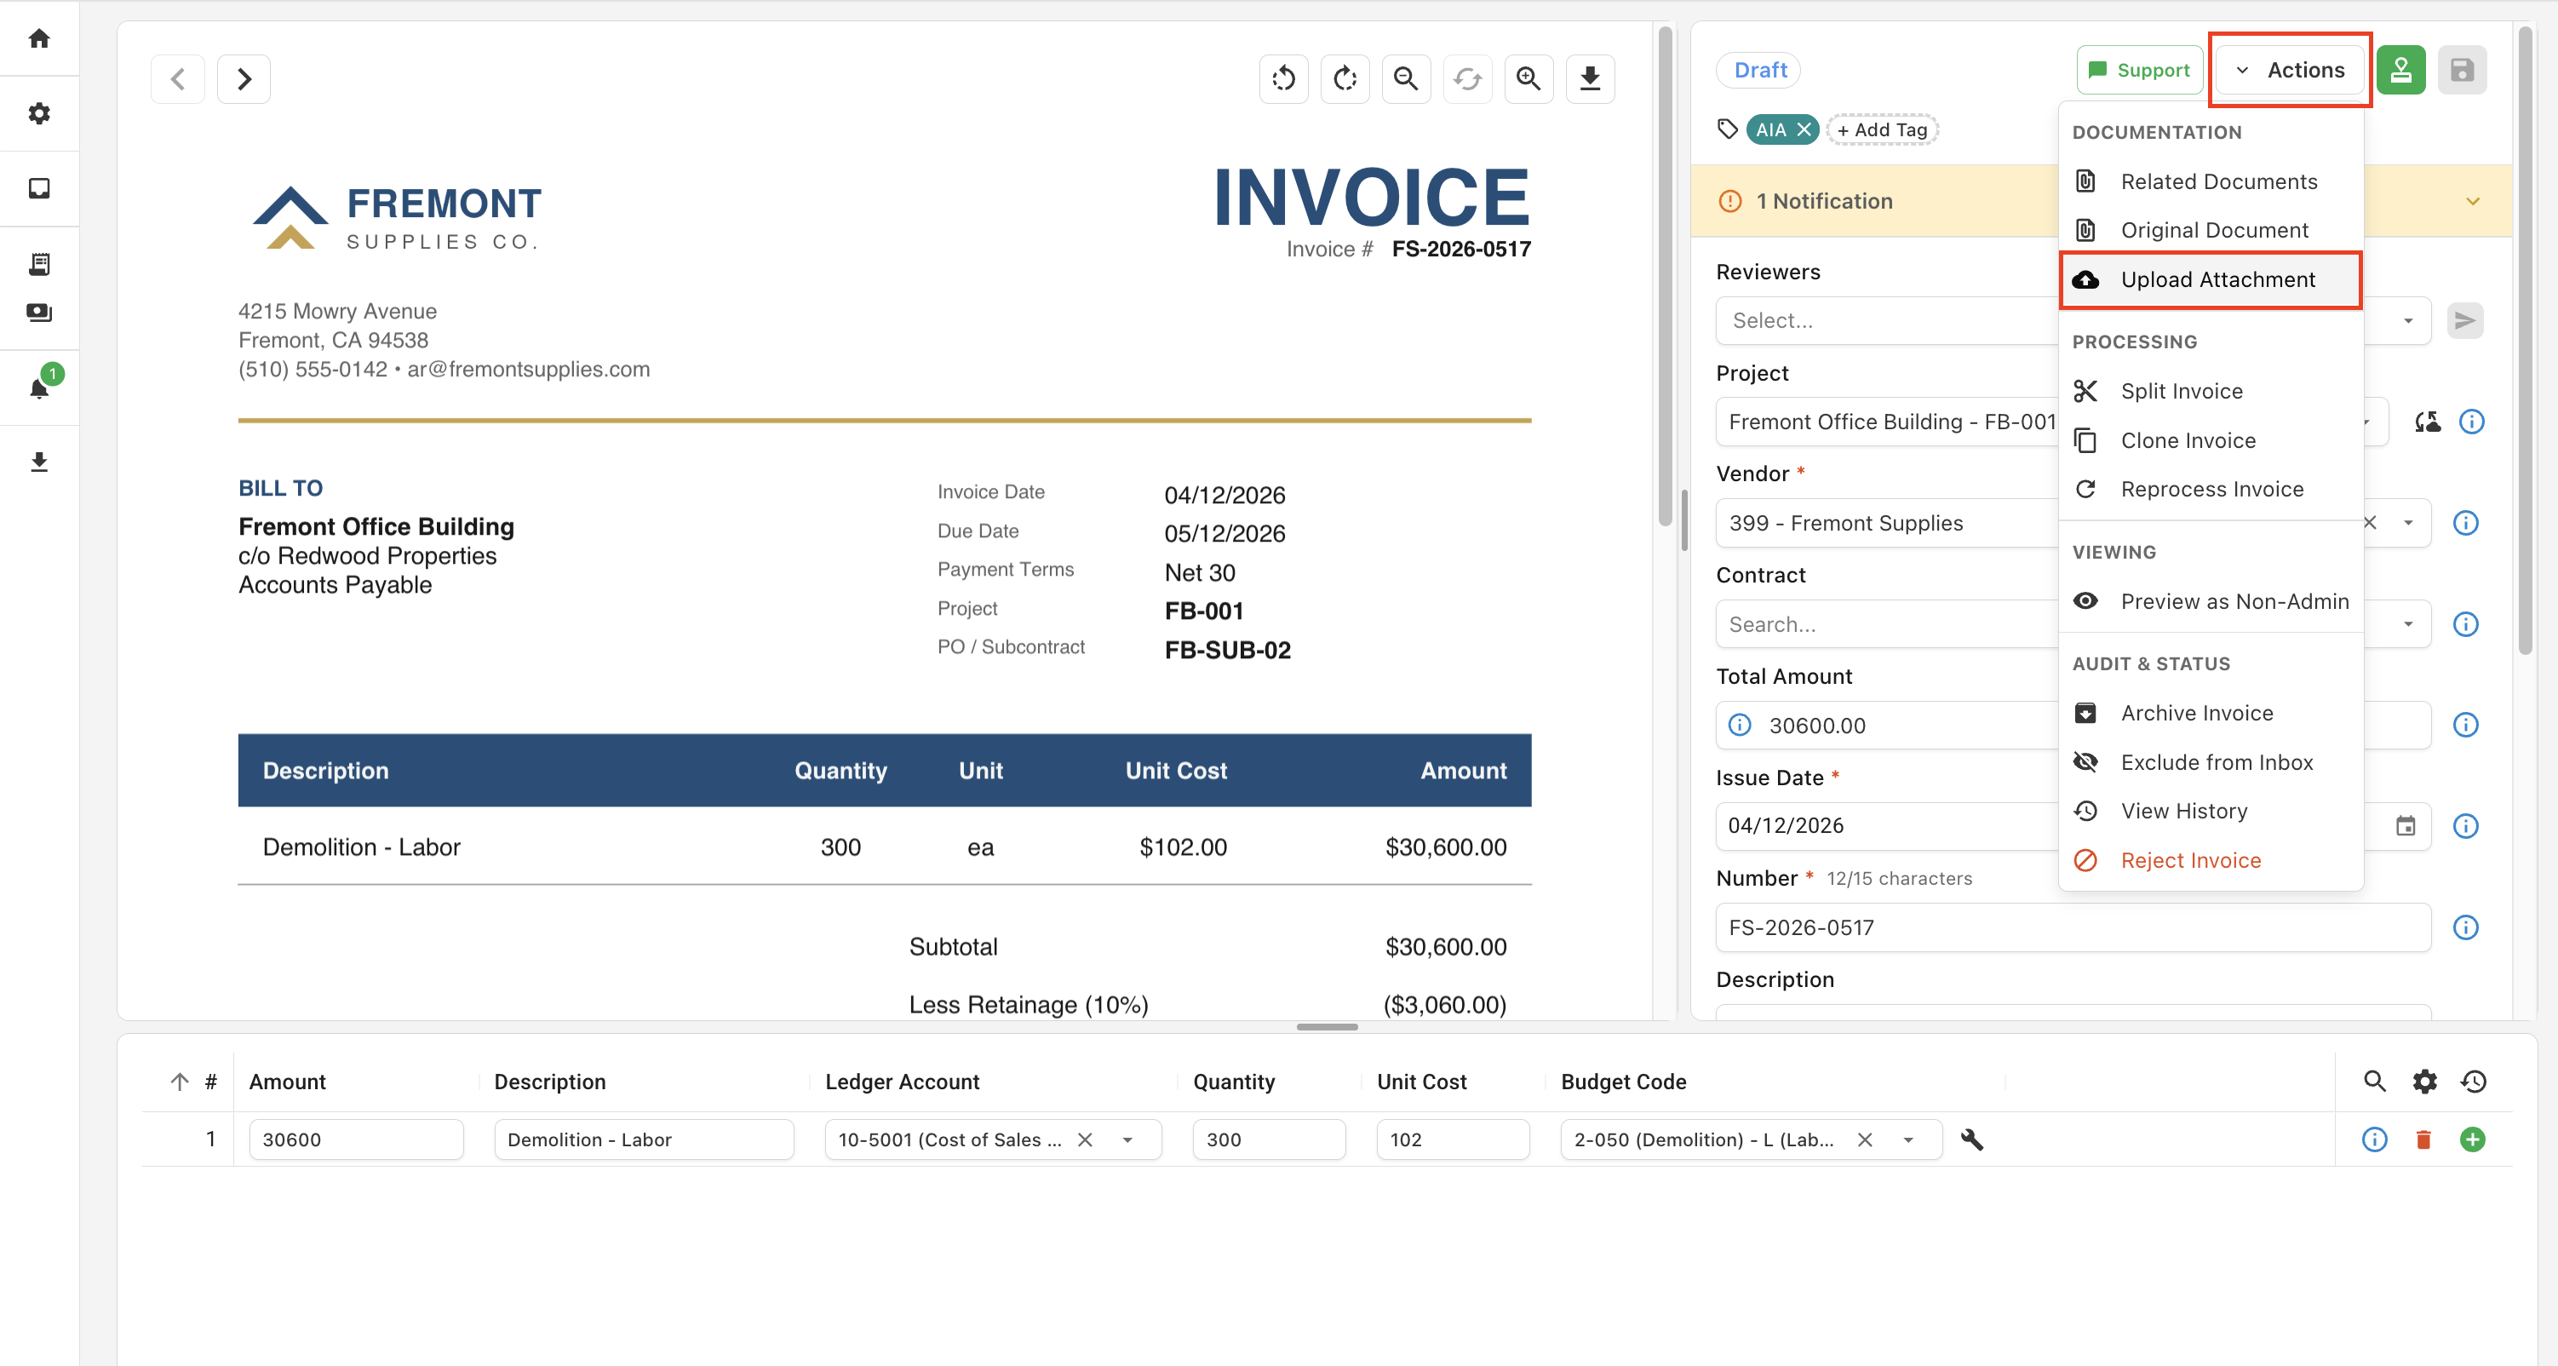The width and height of the screenshot is (2558, 1366).
Task: Select Original Document from menu
Action: point(2211,229)
